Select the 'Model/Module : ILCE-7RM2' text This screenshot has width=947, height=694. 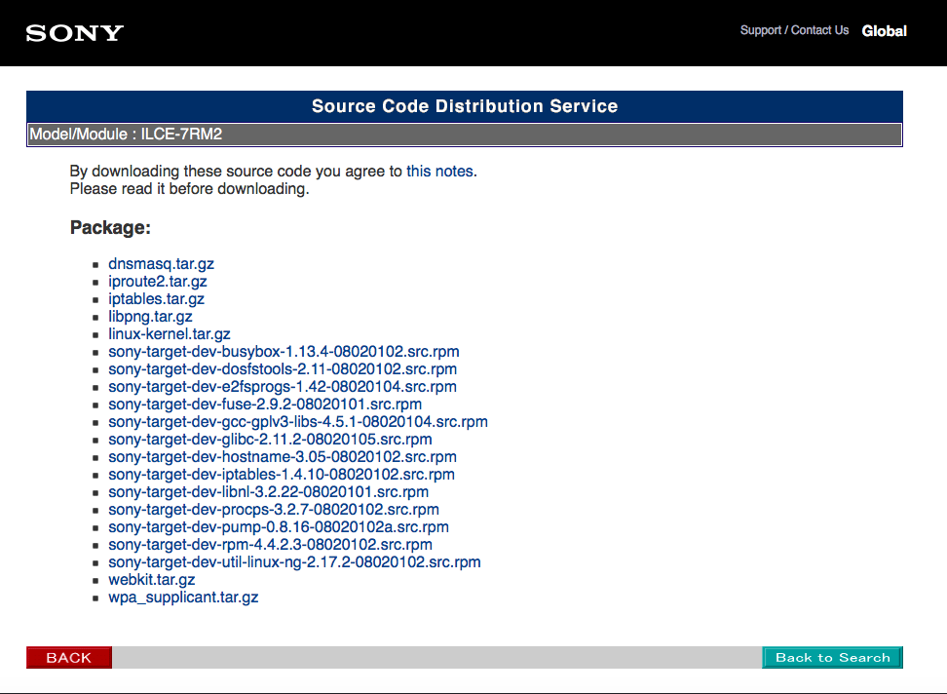point(126,135)
